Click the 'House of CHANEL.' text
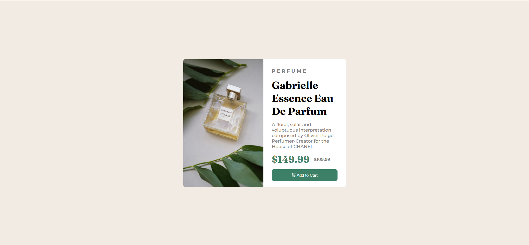 pos(293,146)
